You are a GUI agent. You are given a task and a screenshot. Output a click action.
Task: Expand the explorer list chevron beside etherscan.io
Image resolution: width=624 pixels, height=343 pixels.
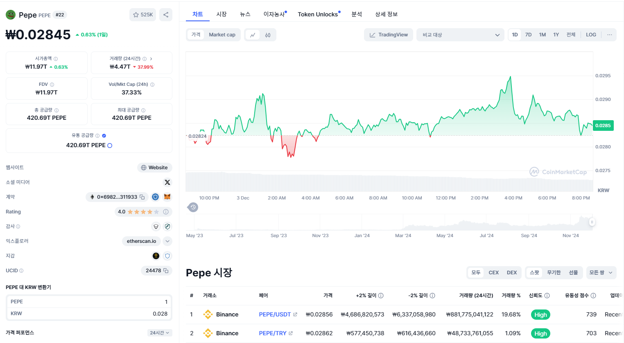point(167,241)
